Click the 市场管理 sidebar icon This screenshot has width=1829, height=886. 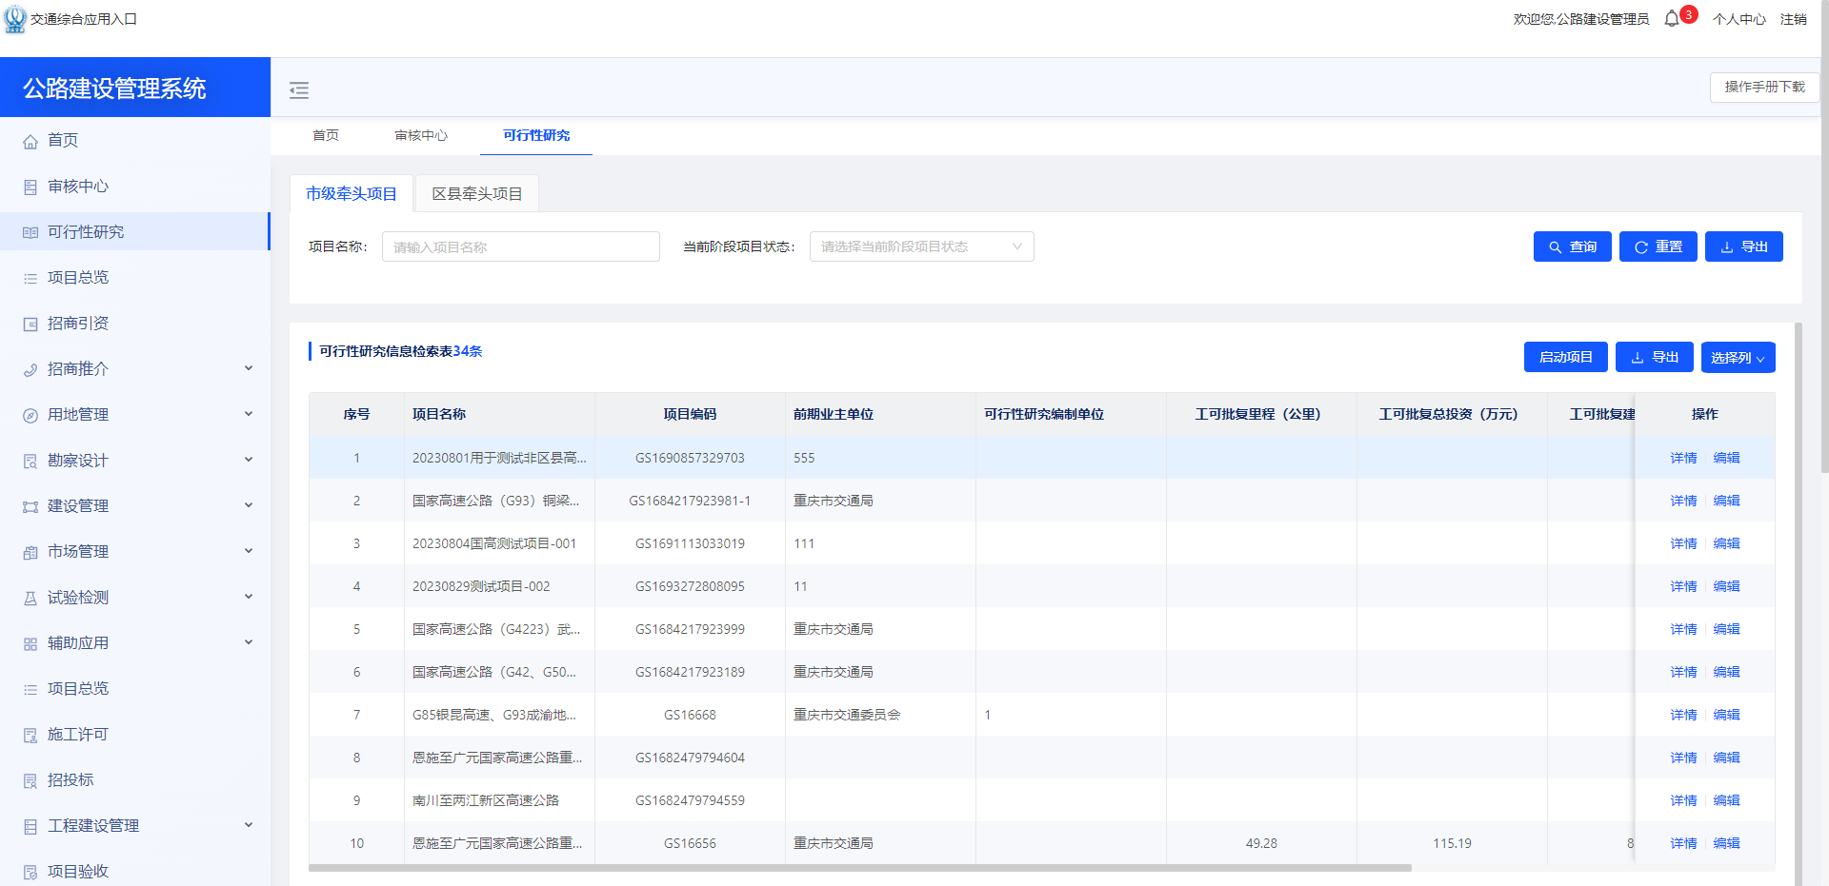point(30,552)
